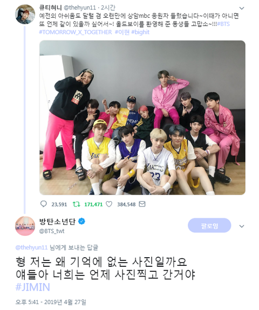Open the #BTS hashtag link
The width and height of the screenshot is (259, 310).
pos(223,24)
